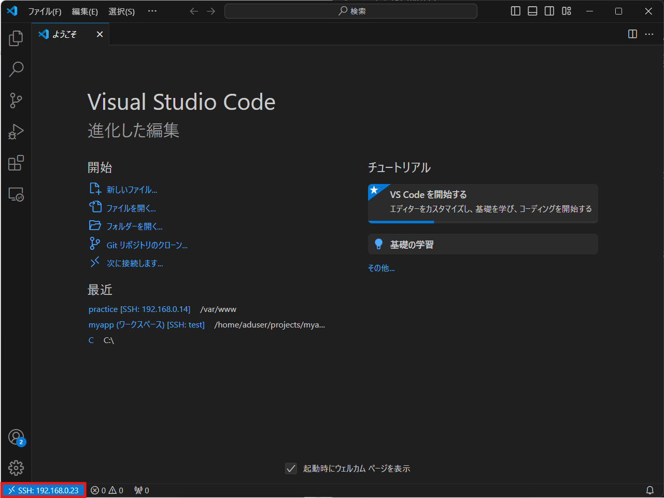Open Customize Layout icon

(x=567, y=11)
